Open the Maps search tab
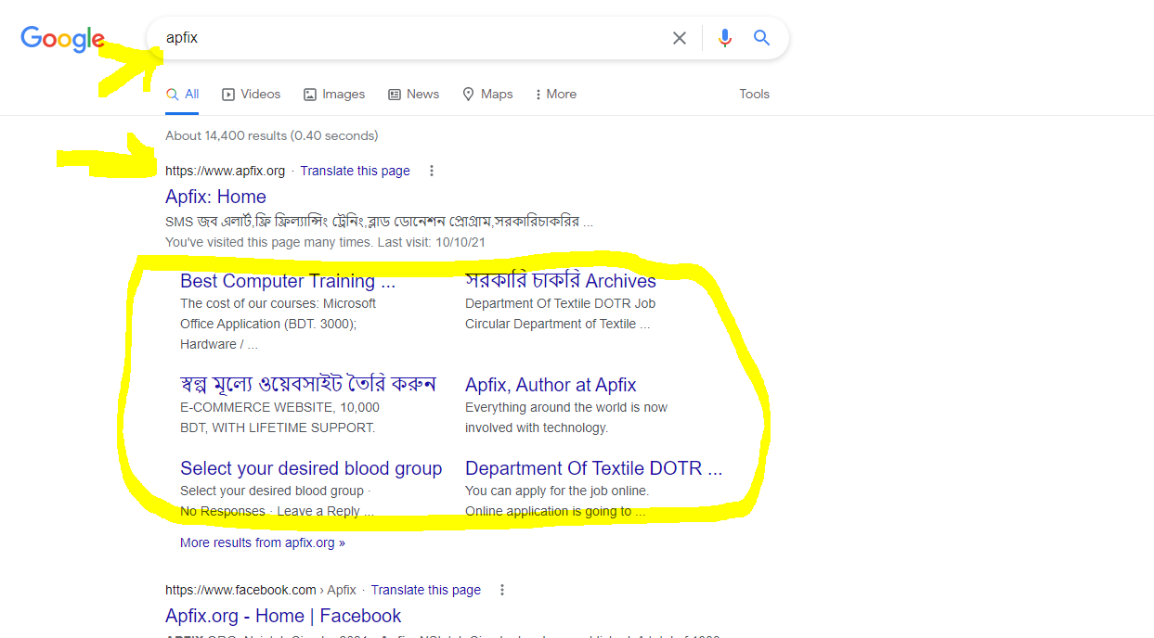The height and width of the screenshot is (638, 1154). pos(487,94)
